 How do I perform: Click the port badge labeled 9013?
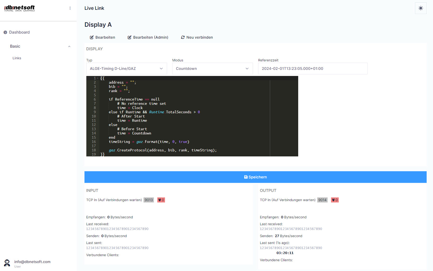pos(149,200)
